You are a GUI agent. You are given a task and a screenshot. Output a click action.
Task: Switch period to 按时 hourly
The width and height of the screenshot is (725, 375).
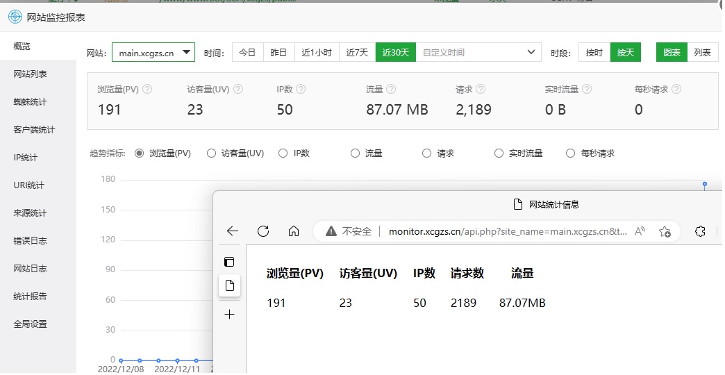pos(594,52)
